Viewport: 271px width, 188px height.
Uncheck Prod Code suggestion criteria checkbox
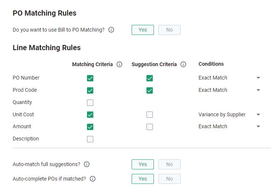pos(149,90)
